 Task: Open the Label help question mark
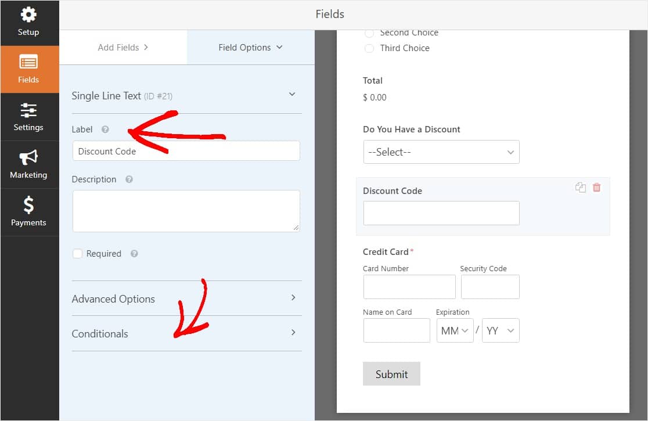pyautogui.click(x=105, y=129)
